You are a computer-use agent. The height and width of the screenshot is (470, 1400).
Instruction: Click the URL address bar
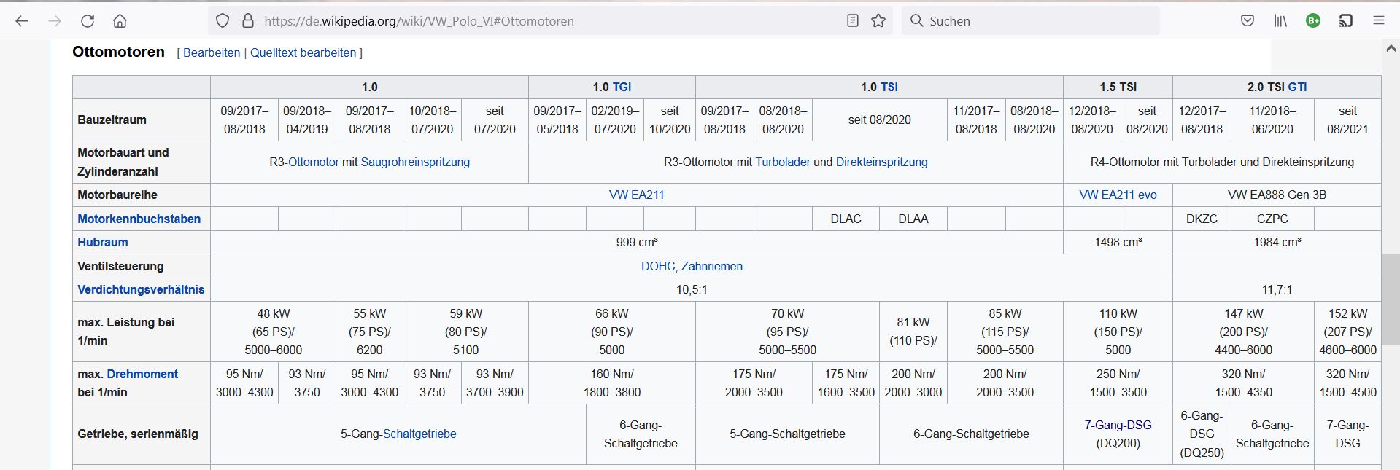[x=547, y=21]
